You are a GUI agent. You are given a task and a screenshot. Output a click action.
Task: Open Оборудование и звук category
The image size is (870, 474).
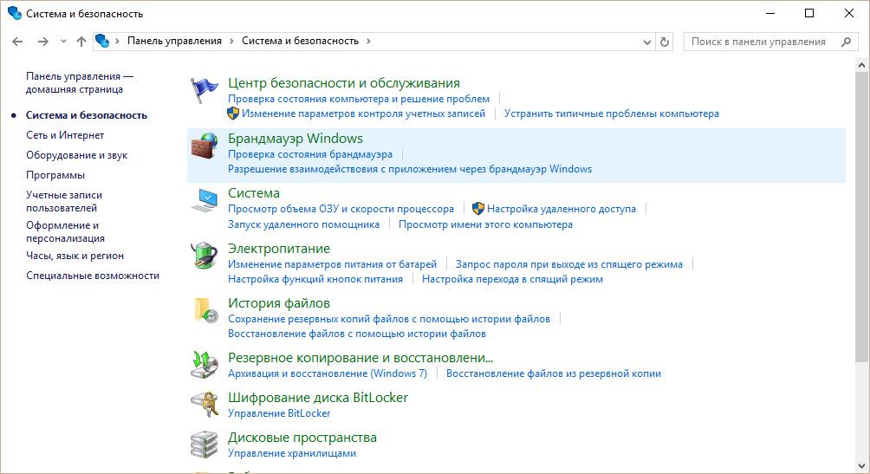click(76, 155)
